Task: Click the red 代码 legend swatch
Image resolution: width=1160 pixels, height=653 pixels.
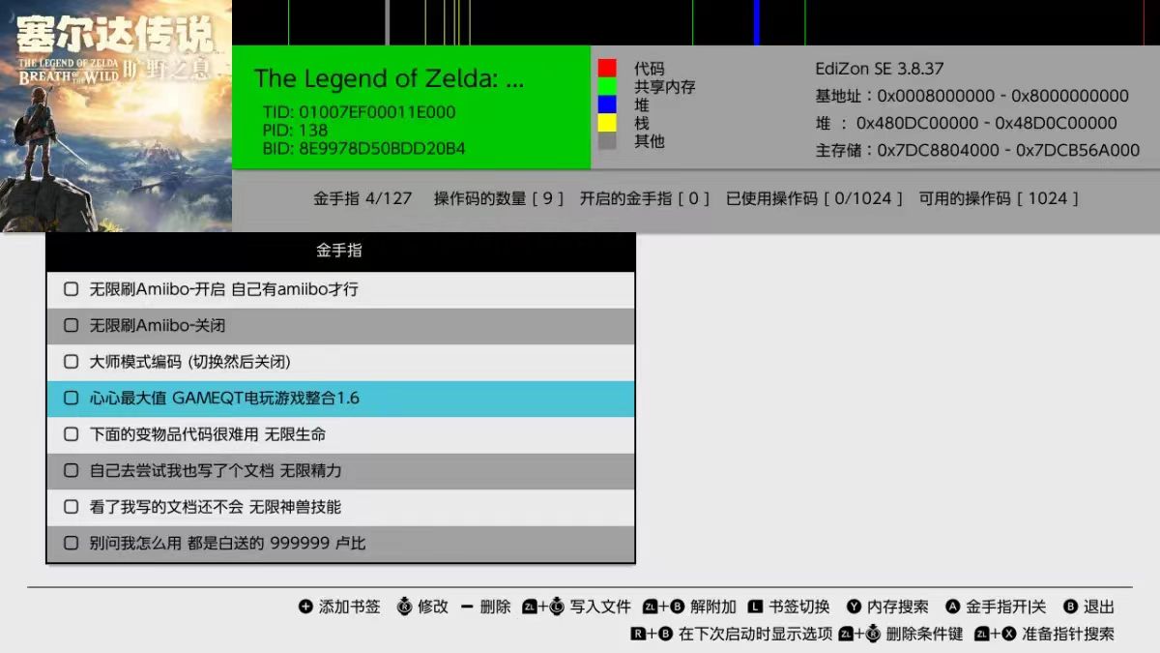Action: 607,69
